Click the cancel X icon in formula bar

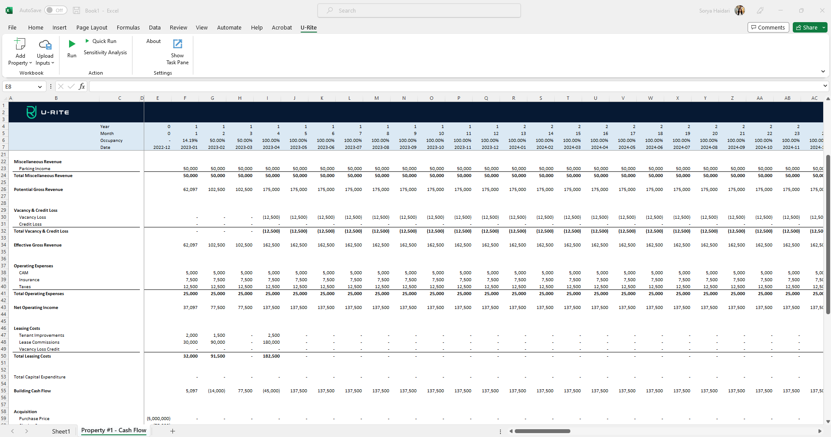(61, 86)
